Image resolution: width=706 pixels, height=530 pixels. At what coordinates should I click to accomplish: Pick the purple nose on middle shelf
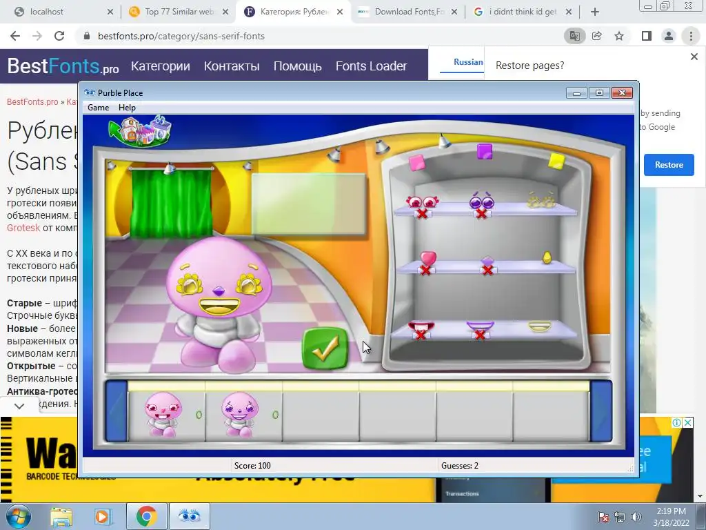pyautogui.click(x=487, y=262)
